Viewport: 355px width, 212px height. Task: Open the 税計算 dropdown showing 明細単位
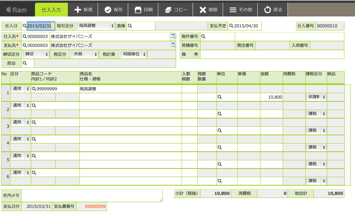tap(134, 54)
